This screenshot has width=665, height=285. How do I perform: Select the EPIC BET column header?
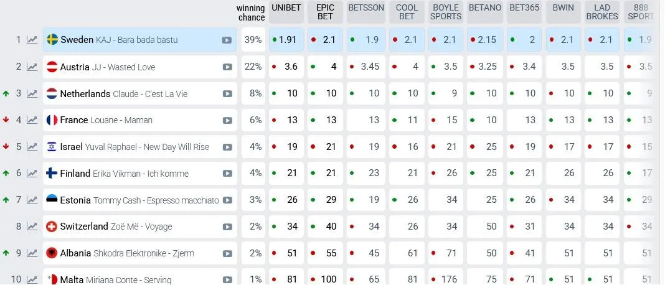point(325,12)
